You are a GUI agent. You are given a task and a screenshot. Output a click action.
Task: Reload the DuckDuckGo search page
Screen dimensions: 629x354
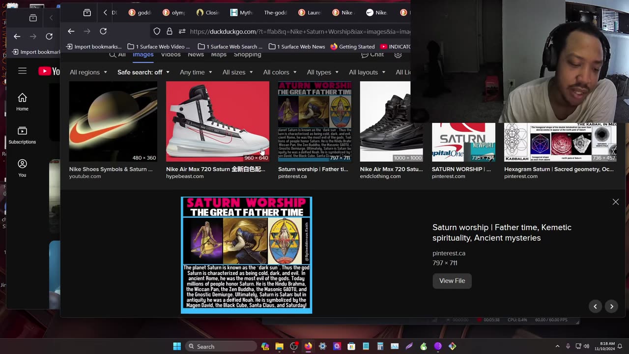(x=103, y=31)
